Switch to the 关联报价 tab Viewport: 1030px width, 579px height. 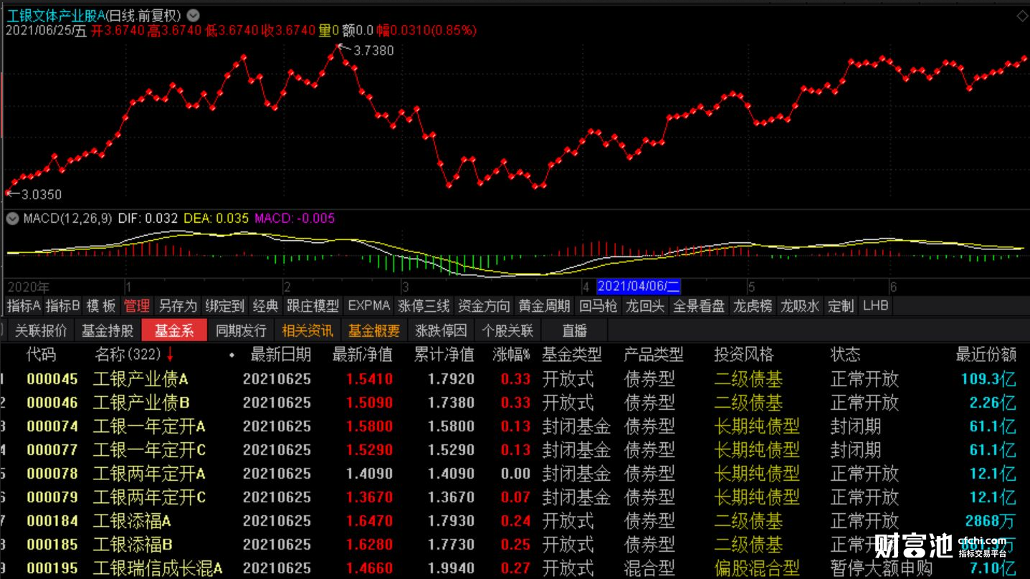coord(41,330)
